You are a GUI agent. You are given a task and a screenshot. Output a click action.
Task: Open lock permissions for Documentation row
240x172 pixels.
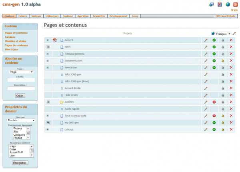tap(223, 61)
